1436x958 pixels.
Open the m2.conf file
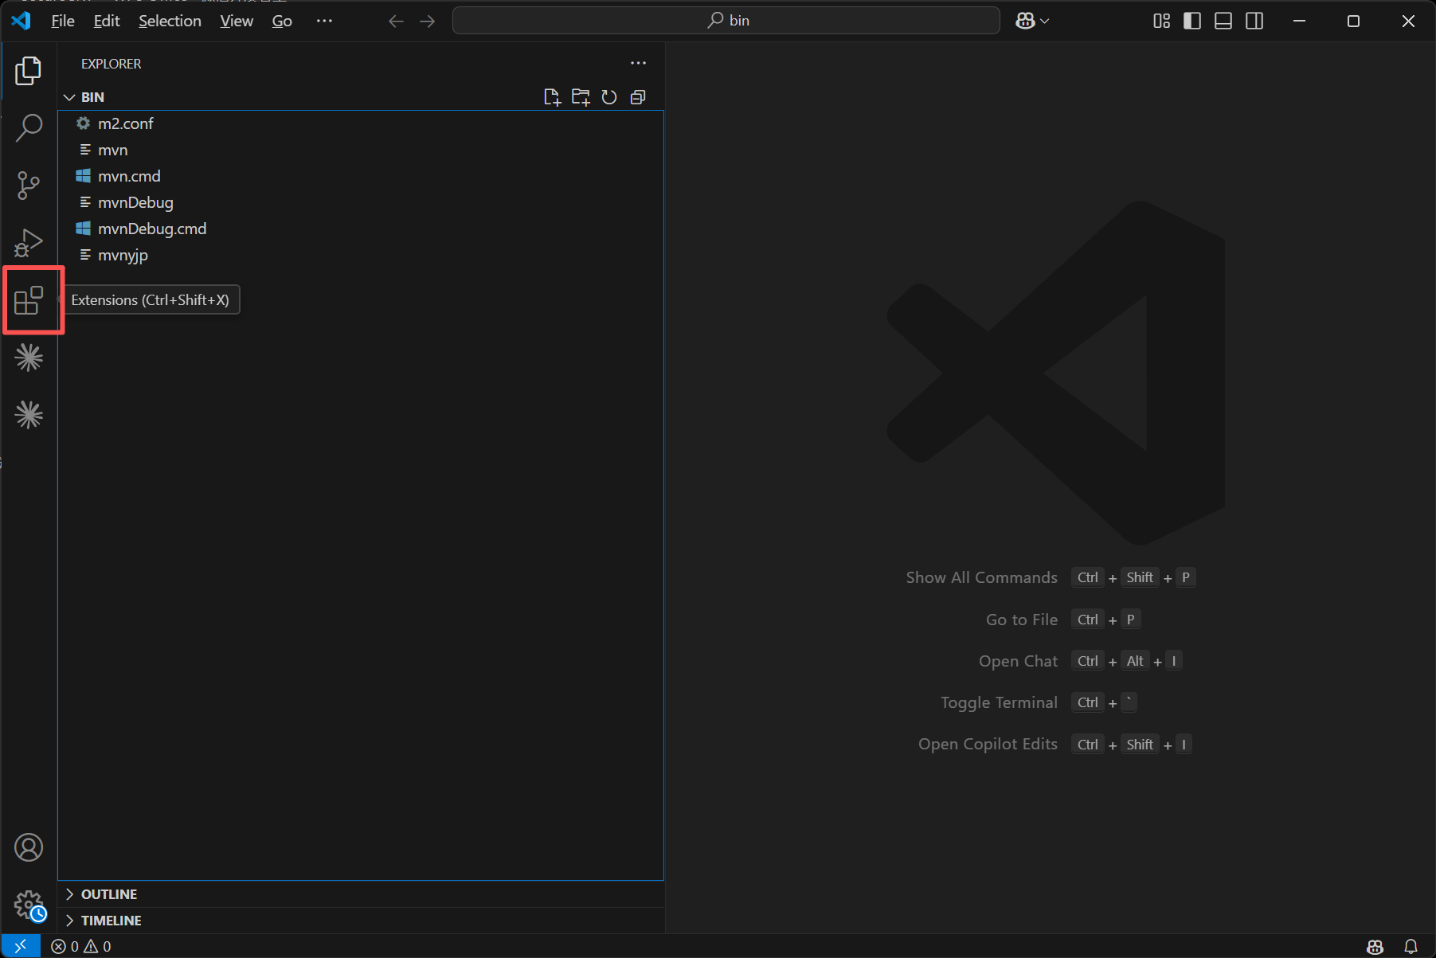pos(361,123)
